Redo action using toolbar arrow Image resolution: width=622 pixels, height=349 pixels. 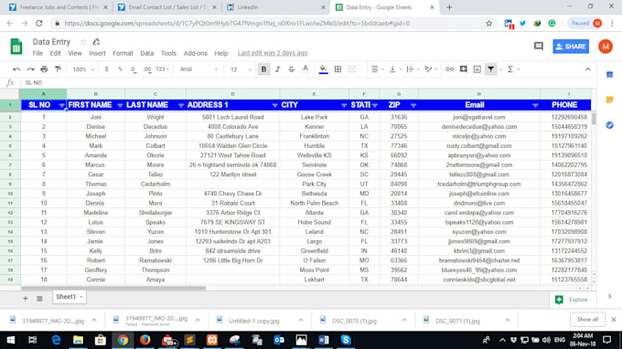click(30, 69)
